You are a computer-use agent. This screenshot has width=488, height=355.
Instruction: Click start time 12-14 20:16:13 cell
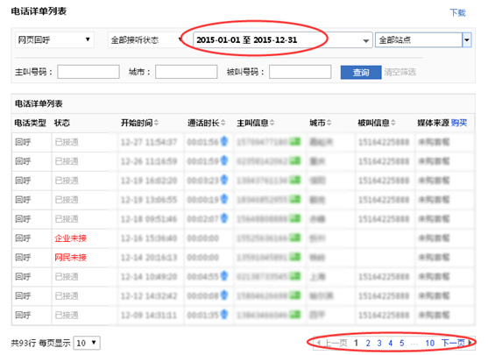pyautogui.click(x=149, y=258)
